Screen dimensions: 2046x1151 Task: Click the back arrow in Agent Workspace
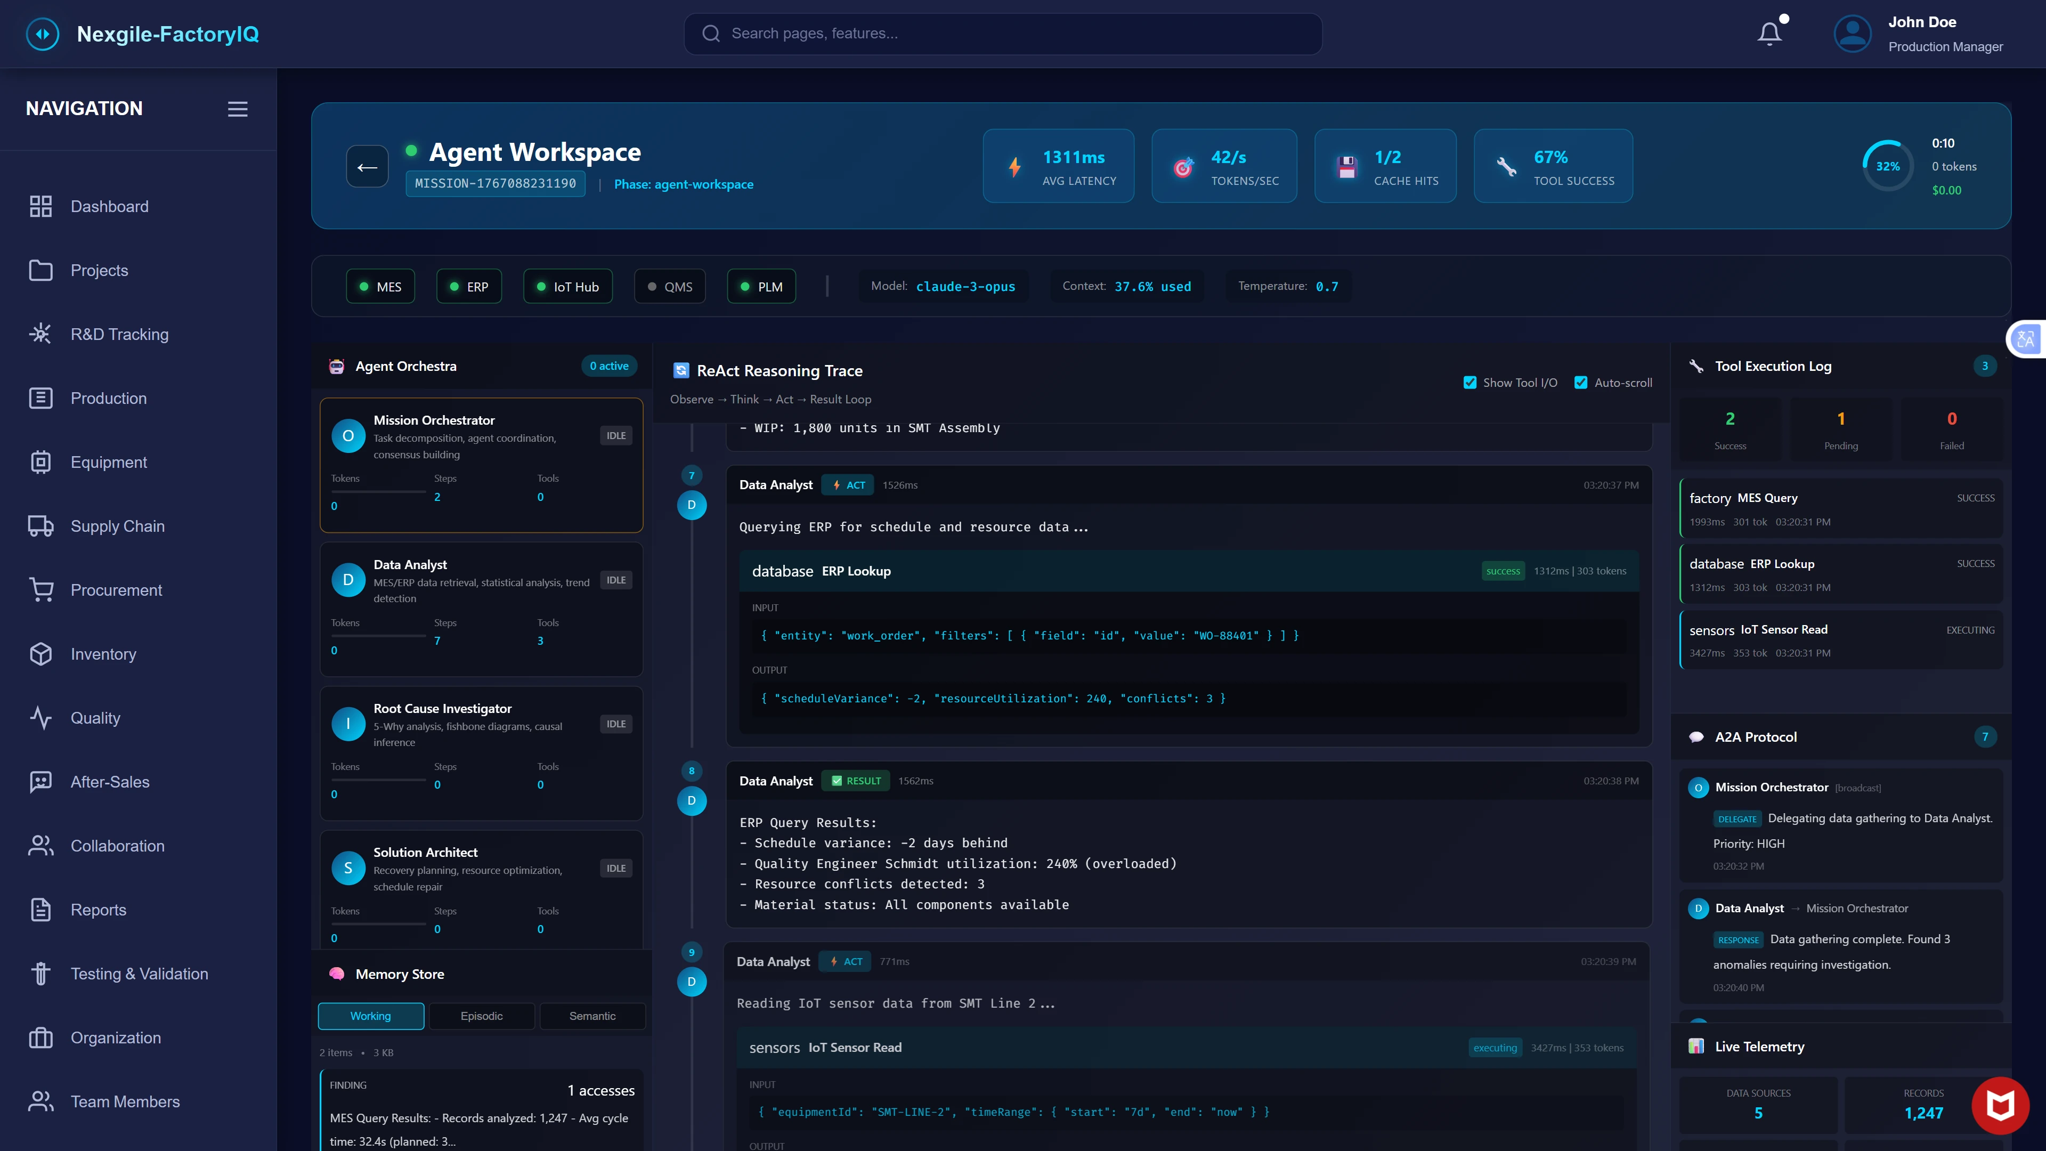[367, 166]
